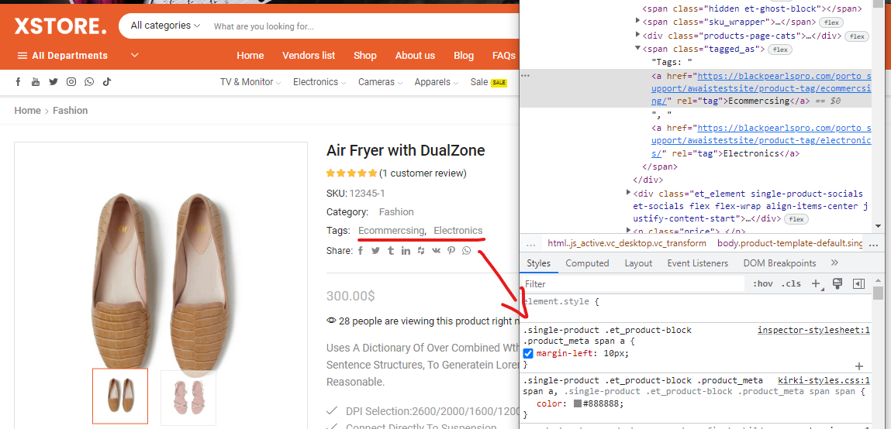This screenshot has width=891, height=429.
Task: Share product on Twitter
Action: 375,251
